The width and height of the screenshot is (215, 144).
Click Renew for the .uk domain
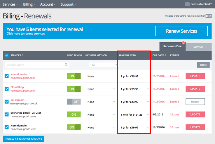(x=195, y=102)
